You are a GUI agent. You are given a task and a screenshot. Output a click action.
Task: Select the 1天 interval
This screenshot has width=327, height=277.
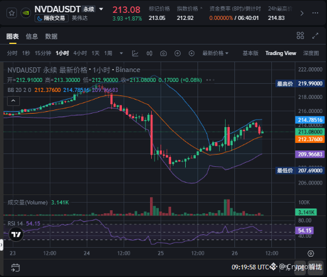(x=96, y=53)
